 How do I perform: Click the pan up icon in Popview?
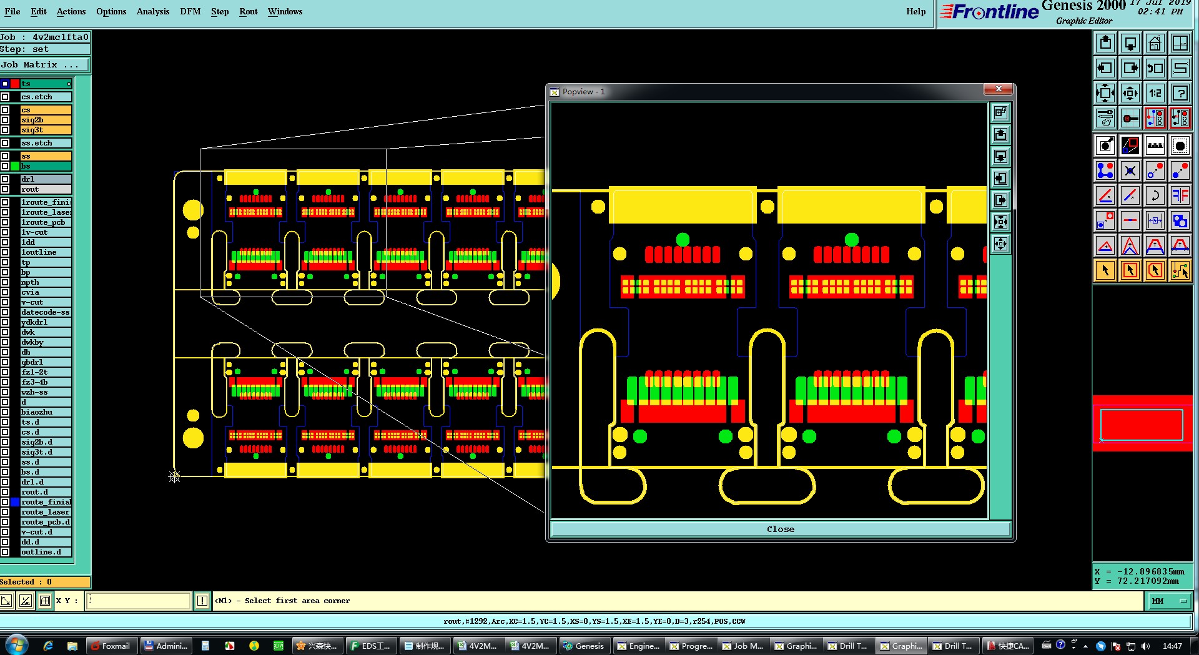(1000, 135)
